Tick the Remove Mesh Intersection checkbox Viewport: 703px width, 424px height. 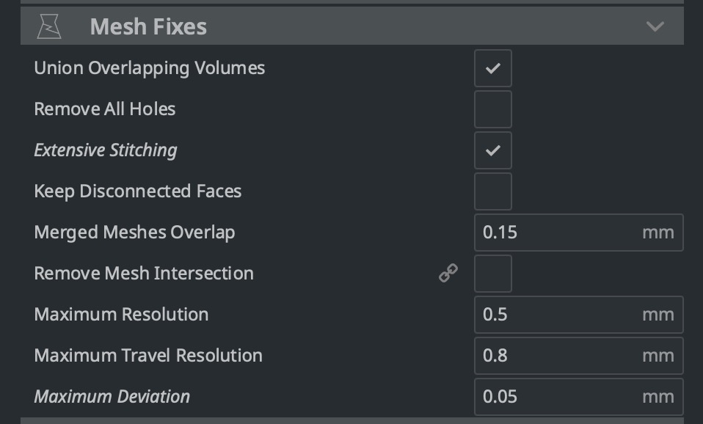[x=492, y=274]
